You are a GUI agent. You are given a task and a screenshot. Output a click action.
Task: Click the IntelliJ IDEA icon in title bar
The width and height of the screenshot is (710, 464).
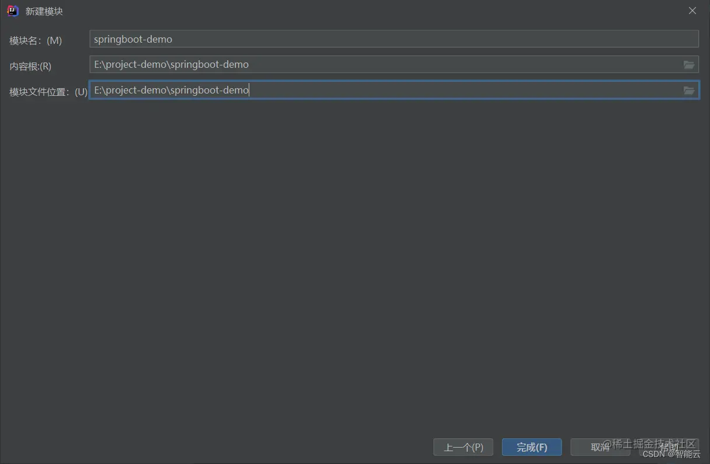click(x=12, y=11)
